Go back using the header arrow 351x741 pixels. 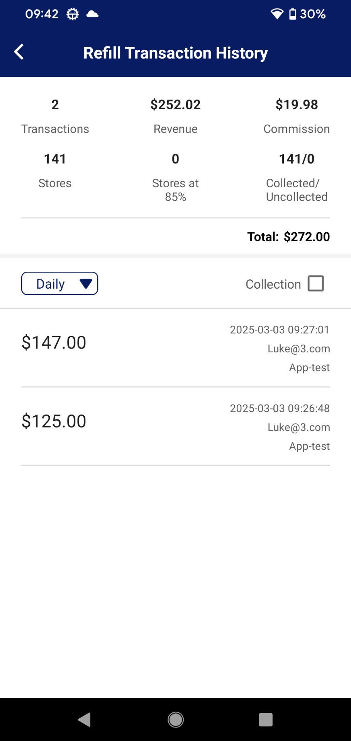(x=19, y=52)
